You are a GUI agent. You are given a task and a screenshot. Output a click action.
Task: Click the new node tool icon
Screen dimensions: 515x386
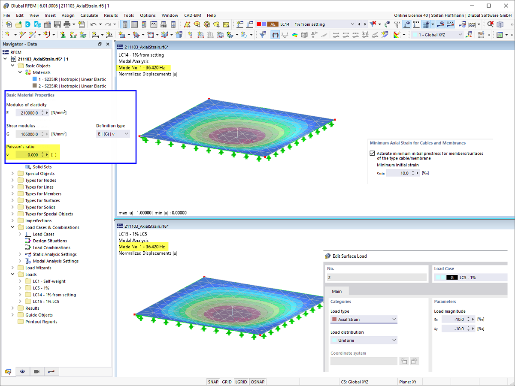(x=8, y=35)
